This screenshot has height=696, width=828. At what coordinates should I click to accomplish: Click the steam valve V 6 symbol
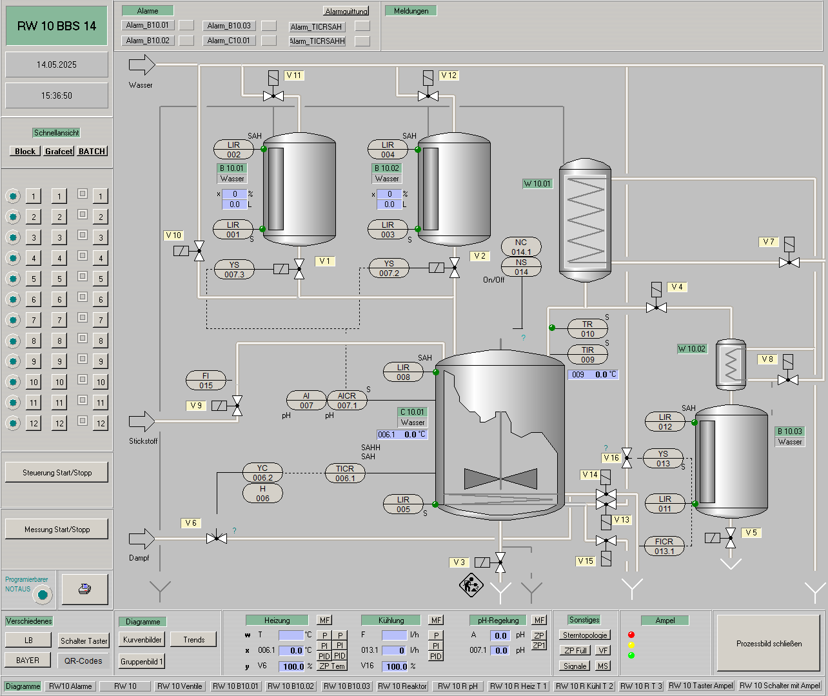tap(217, 538)
